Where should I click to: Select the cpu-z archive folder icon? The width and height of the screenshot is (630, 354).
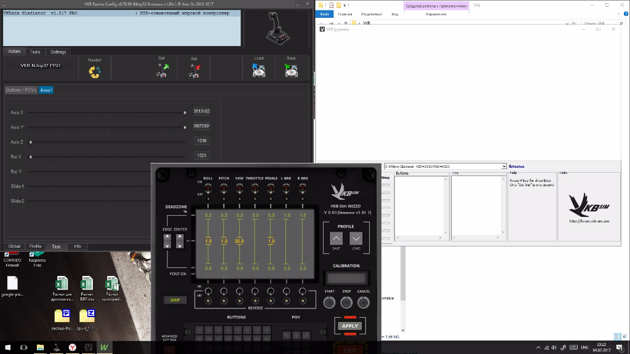(x=87, y=320)
